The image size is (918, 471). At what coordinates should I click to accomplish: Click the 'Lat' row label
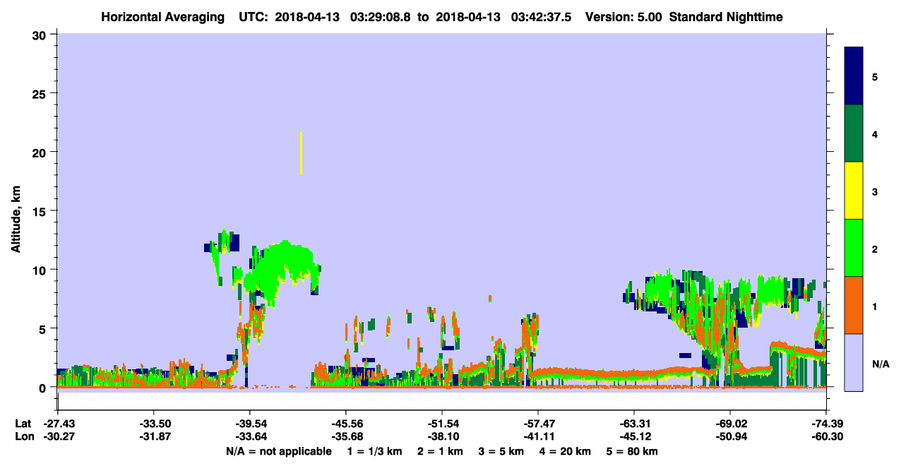pos(23,424)
